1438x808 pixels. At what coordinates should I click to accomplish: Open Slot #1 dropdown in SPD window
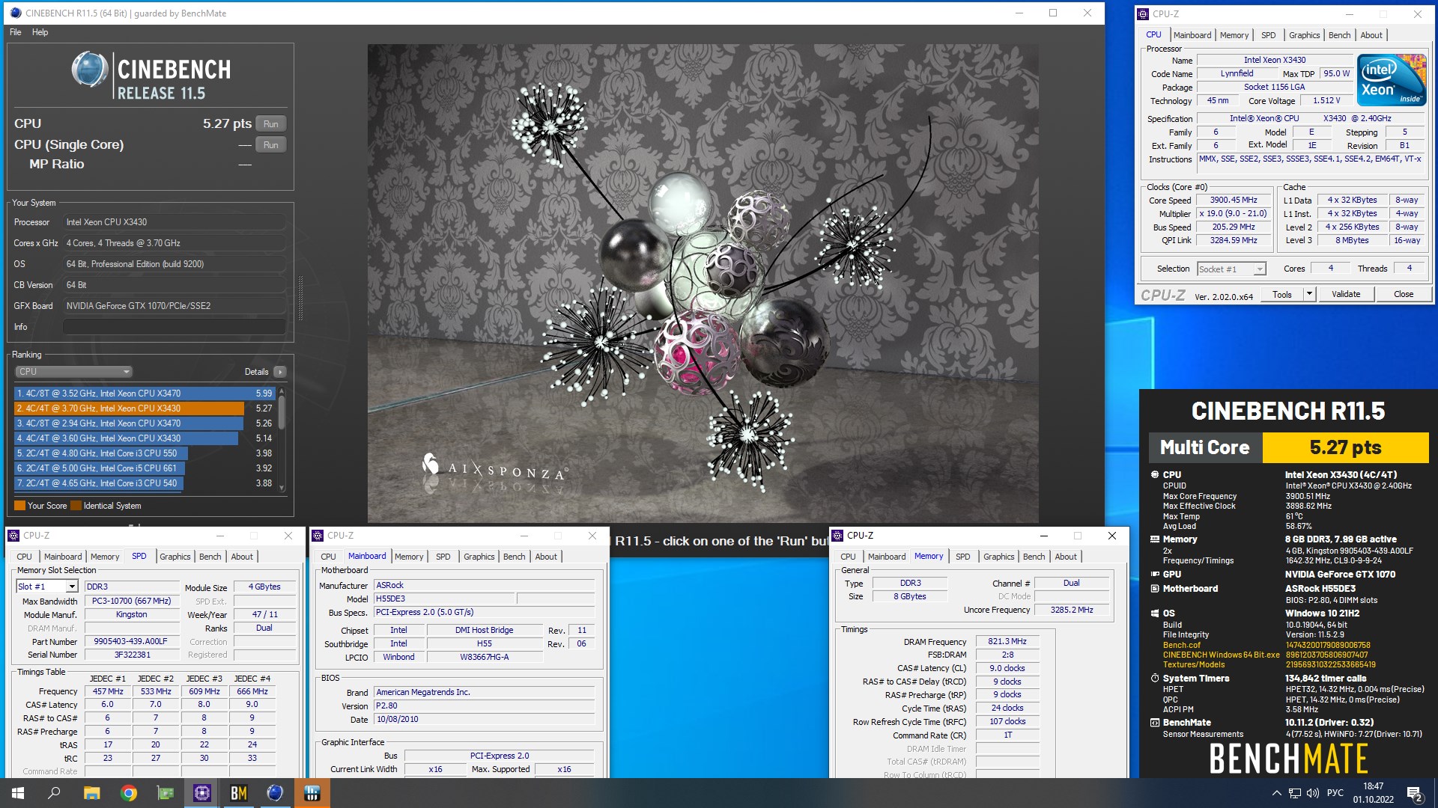coord(47,587)
